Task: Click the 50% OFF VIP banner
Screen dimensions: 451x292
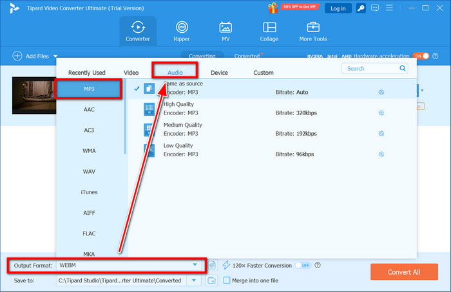Action: tap(300, 6)
